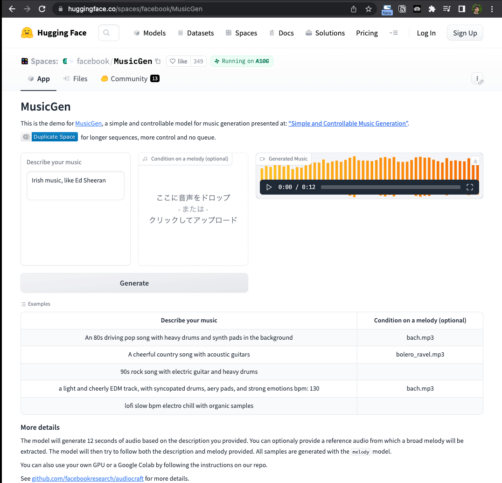The width and height of the screenshot is (502, 483).
Task: Download the generated music file
Action: 475,161
